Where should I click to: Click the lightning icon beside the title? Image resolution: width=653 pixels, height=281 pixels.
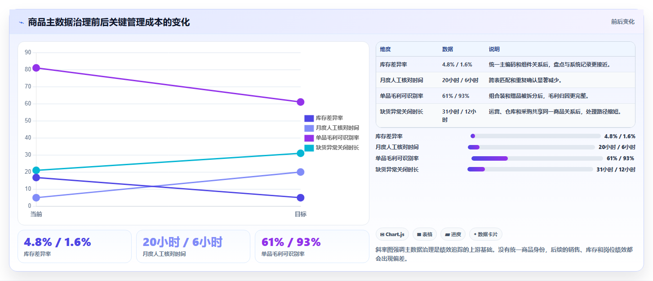(x=21, y=22)
